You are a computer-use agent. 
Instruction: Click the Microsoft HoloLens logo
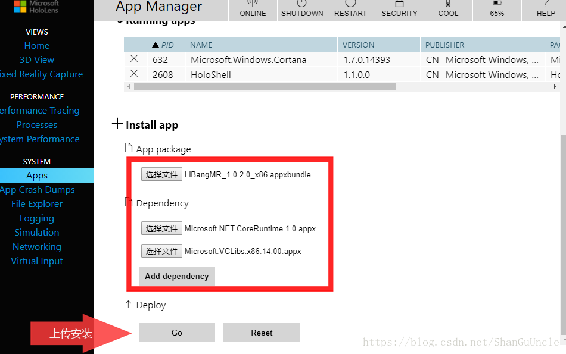click(36, 7)
